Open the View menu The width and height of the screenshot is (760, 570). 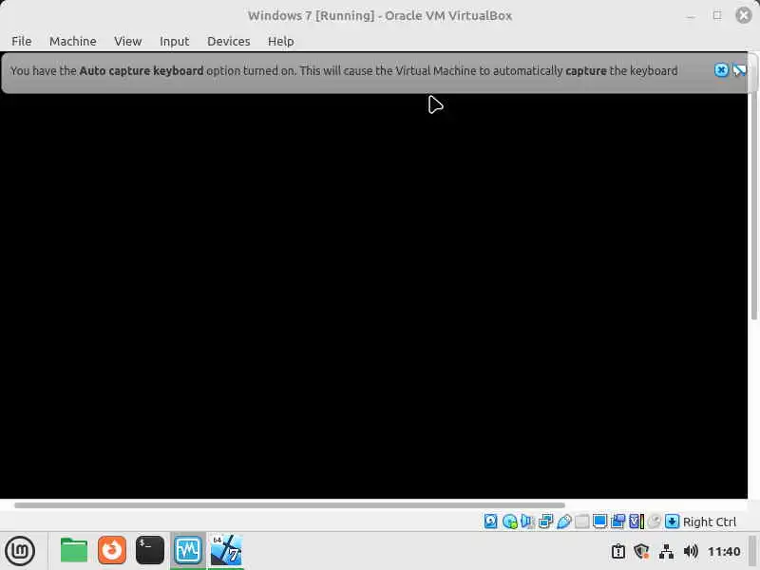(128, 41)
